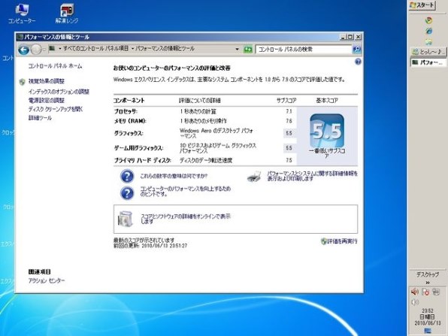448x336 pixels.
Task: Launch Internet Explorer from quick launch
Action: click(x=428, y=31)
